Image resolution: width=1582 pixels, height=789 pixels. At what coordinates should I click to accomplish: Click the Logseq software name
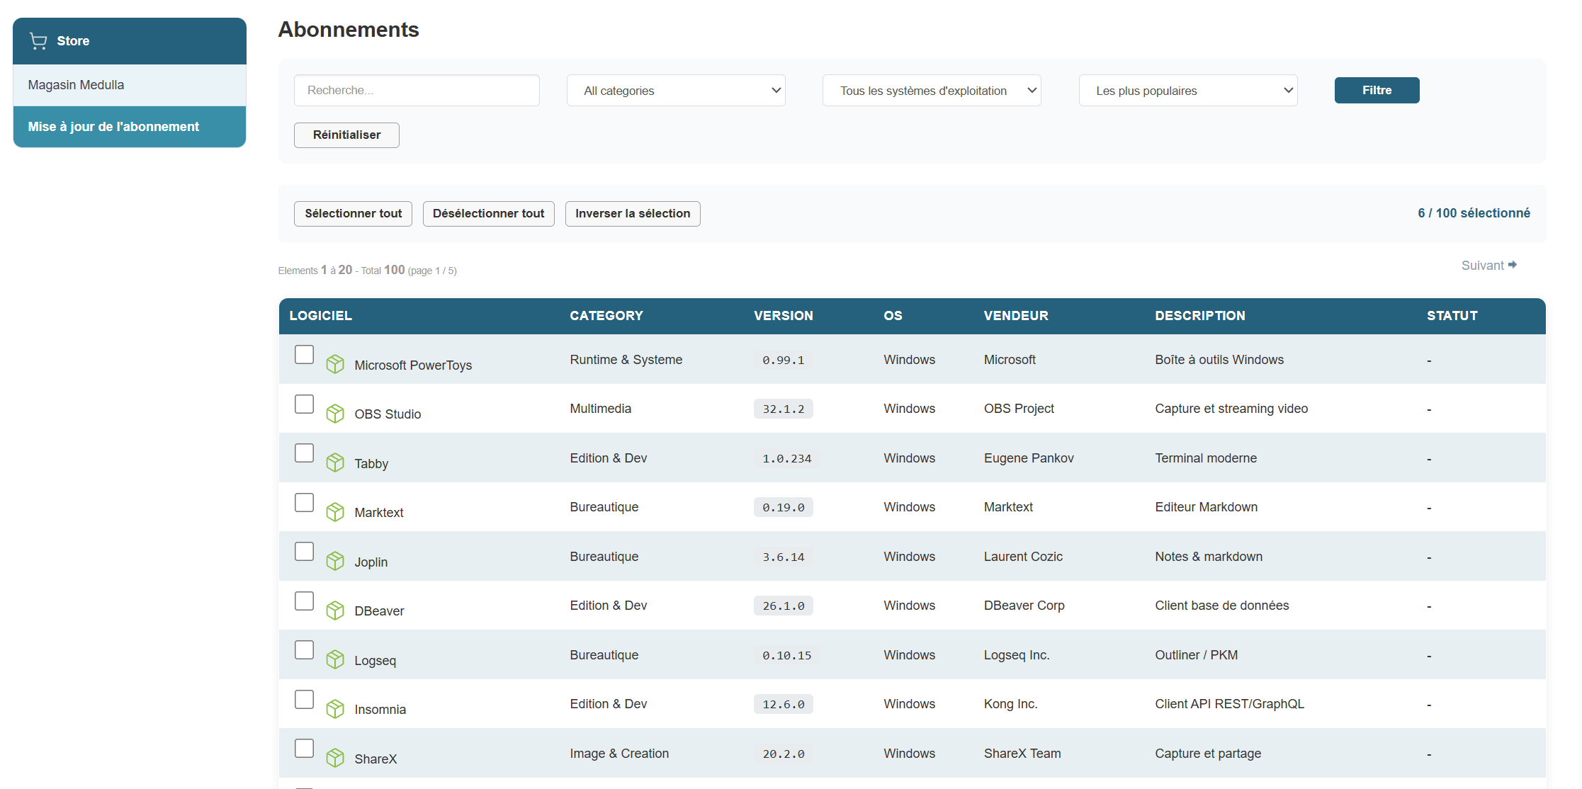[375, 661]
